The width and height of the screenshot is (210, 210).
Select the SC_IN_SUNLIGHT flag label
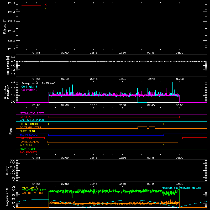pos(30,124)
